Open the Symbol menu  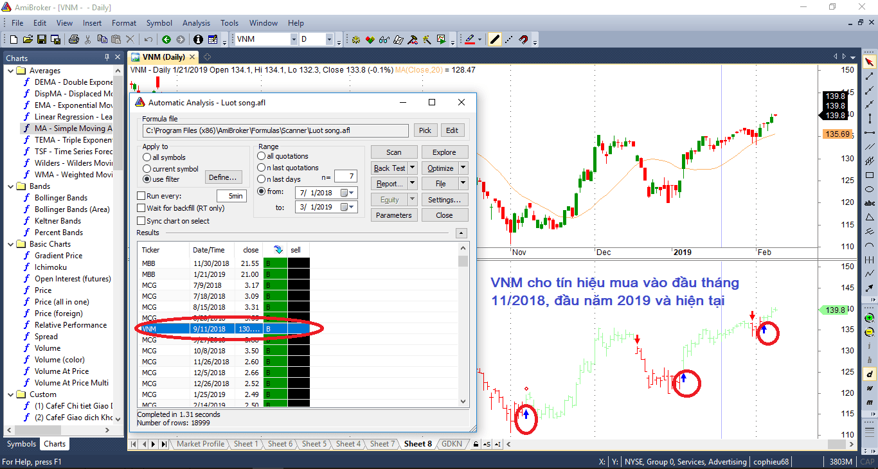click(159, 23)
